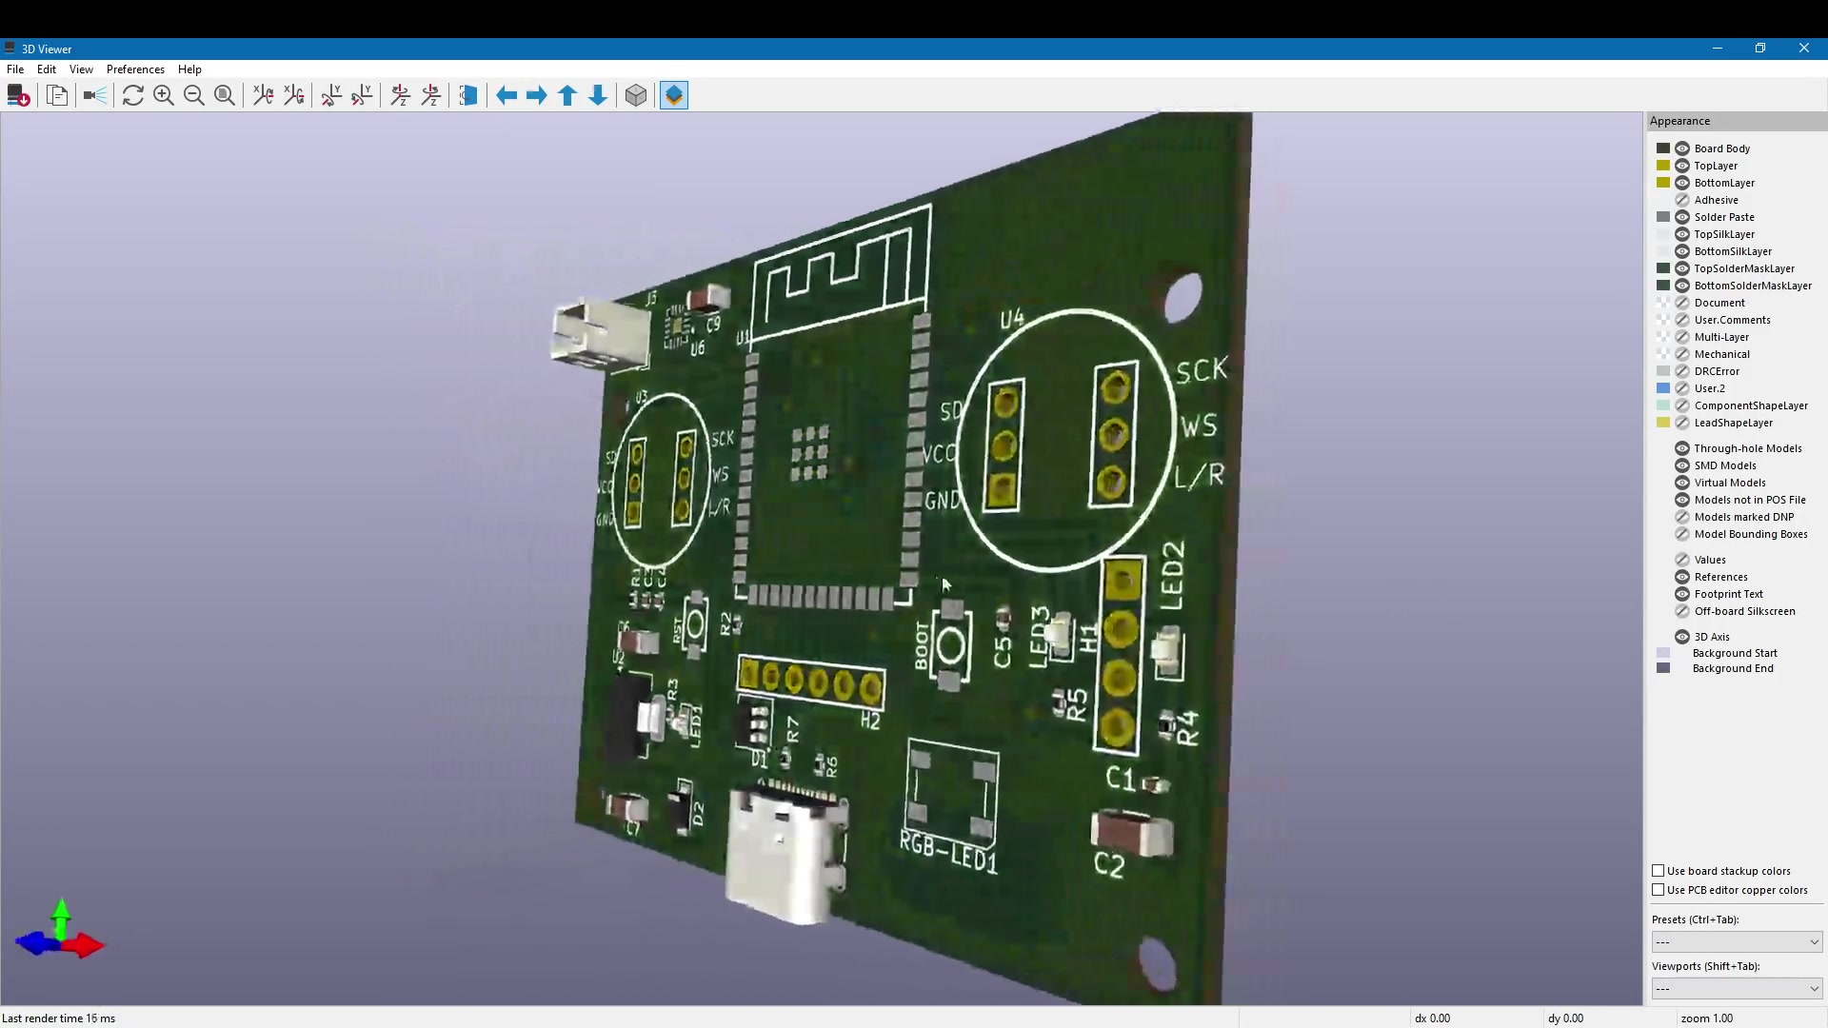Click the appearance manager toolbar icon
1828x1028 pixels.
673,95
